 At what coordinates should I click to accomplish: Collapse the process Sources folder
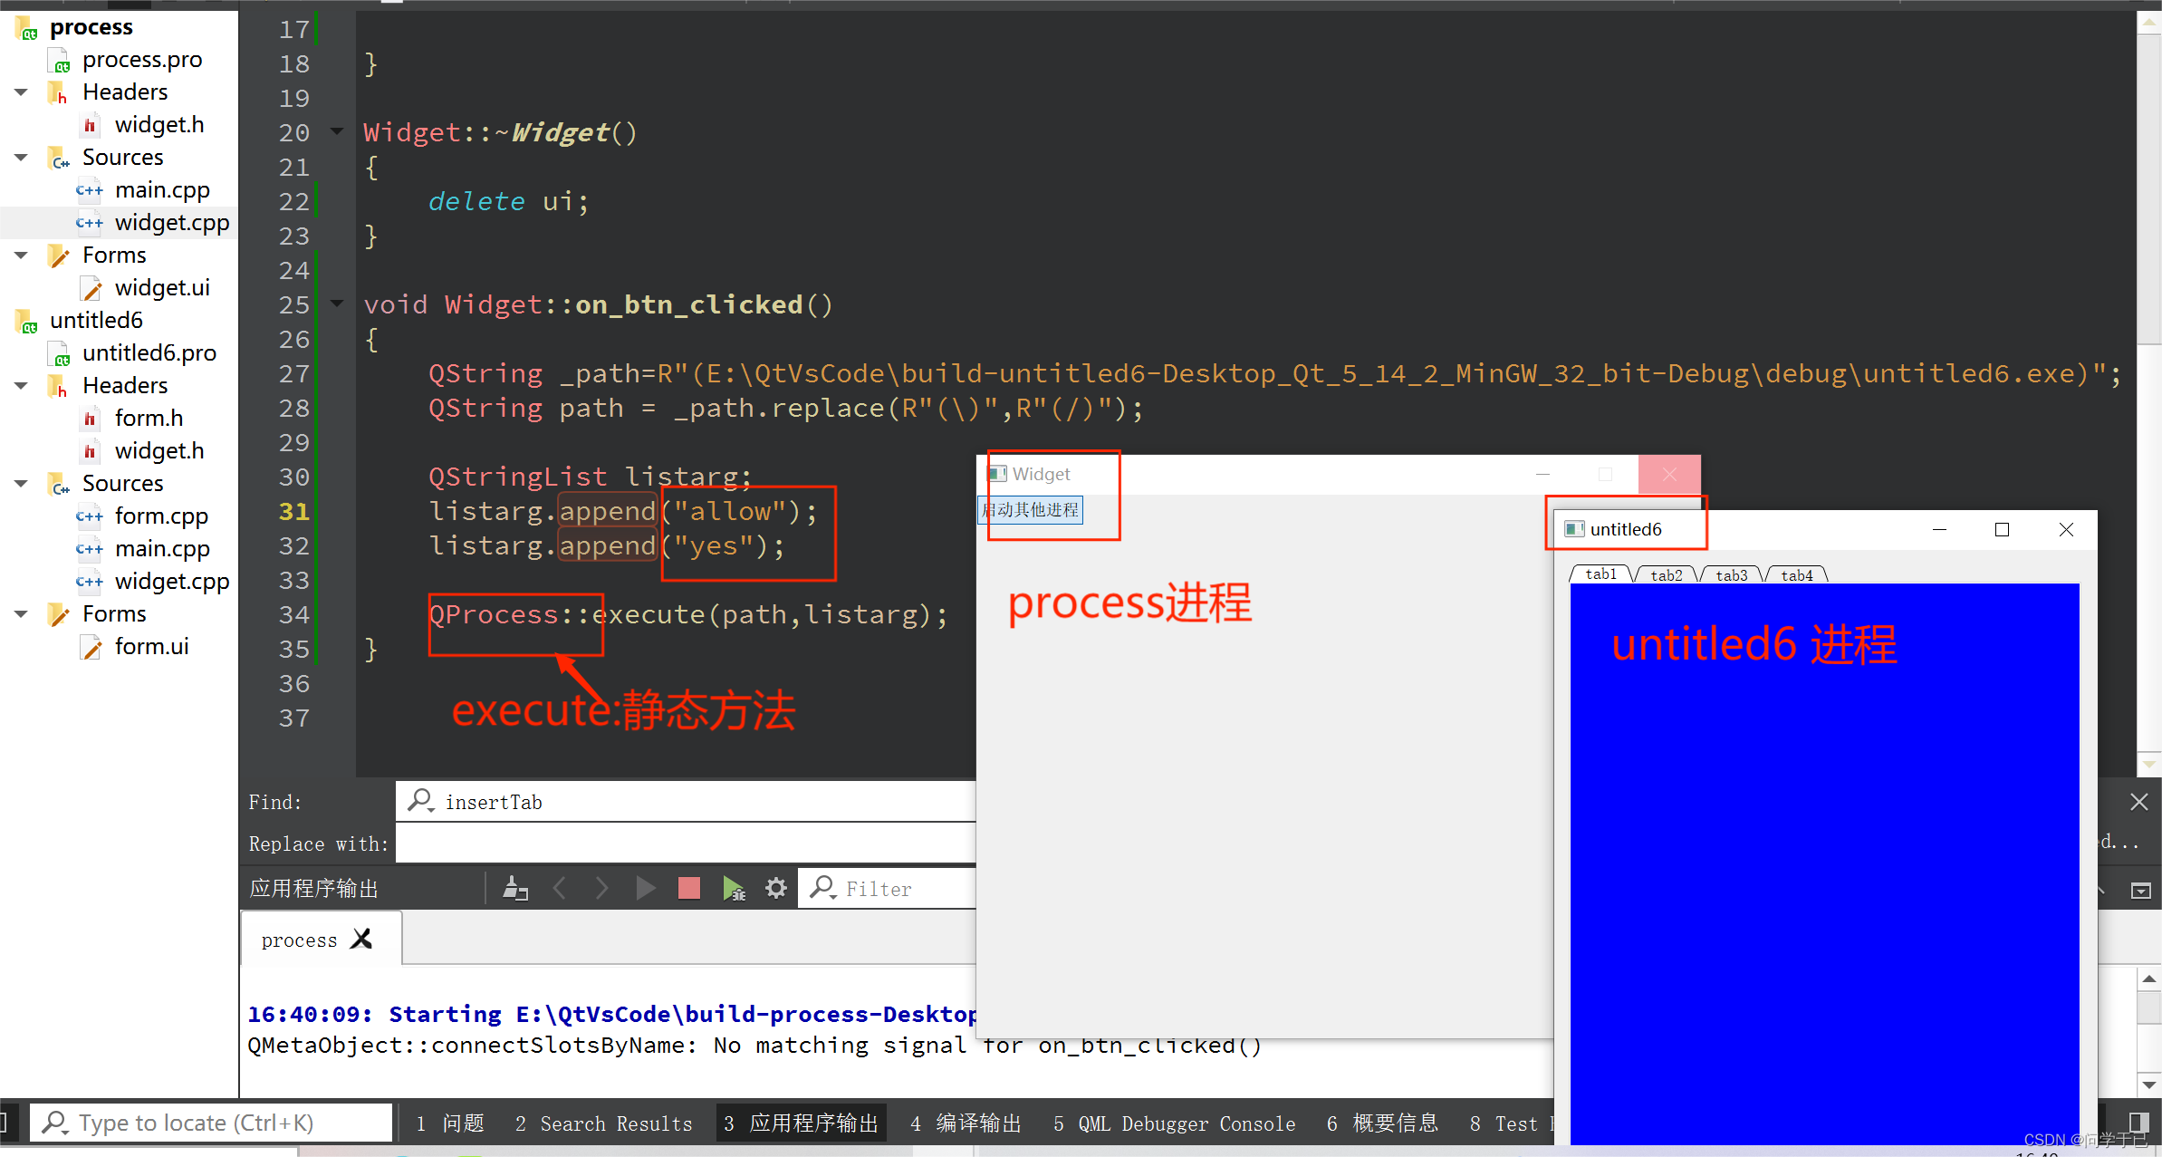coord(21,157)
